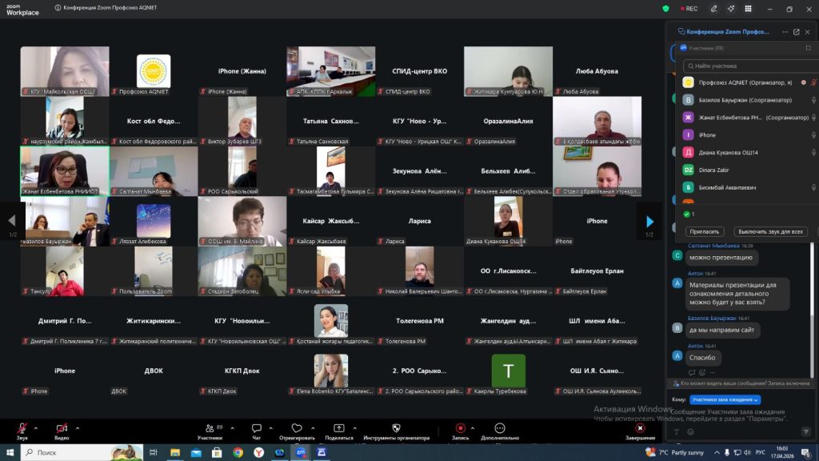Turn on camera with the Видео button
This screenshot has height=461, width=819.
61,429
